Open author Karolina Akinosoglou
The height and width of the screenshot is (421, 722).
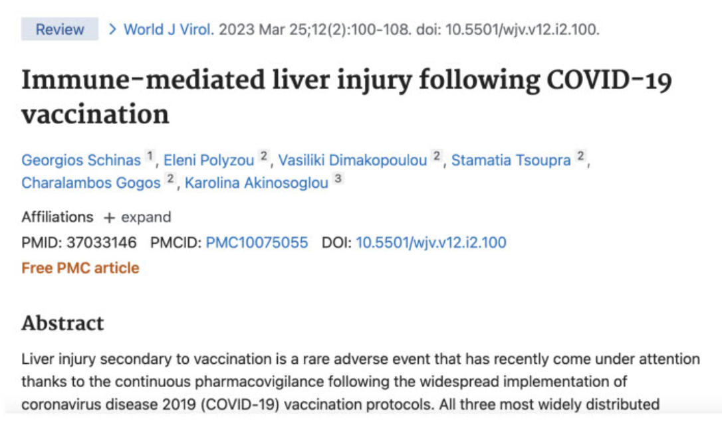click(x=257, y=183)
